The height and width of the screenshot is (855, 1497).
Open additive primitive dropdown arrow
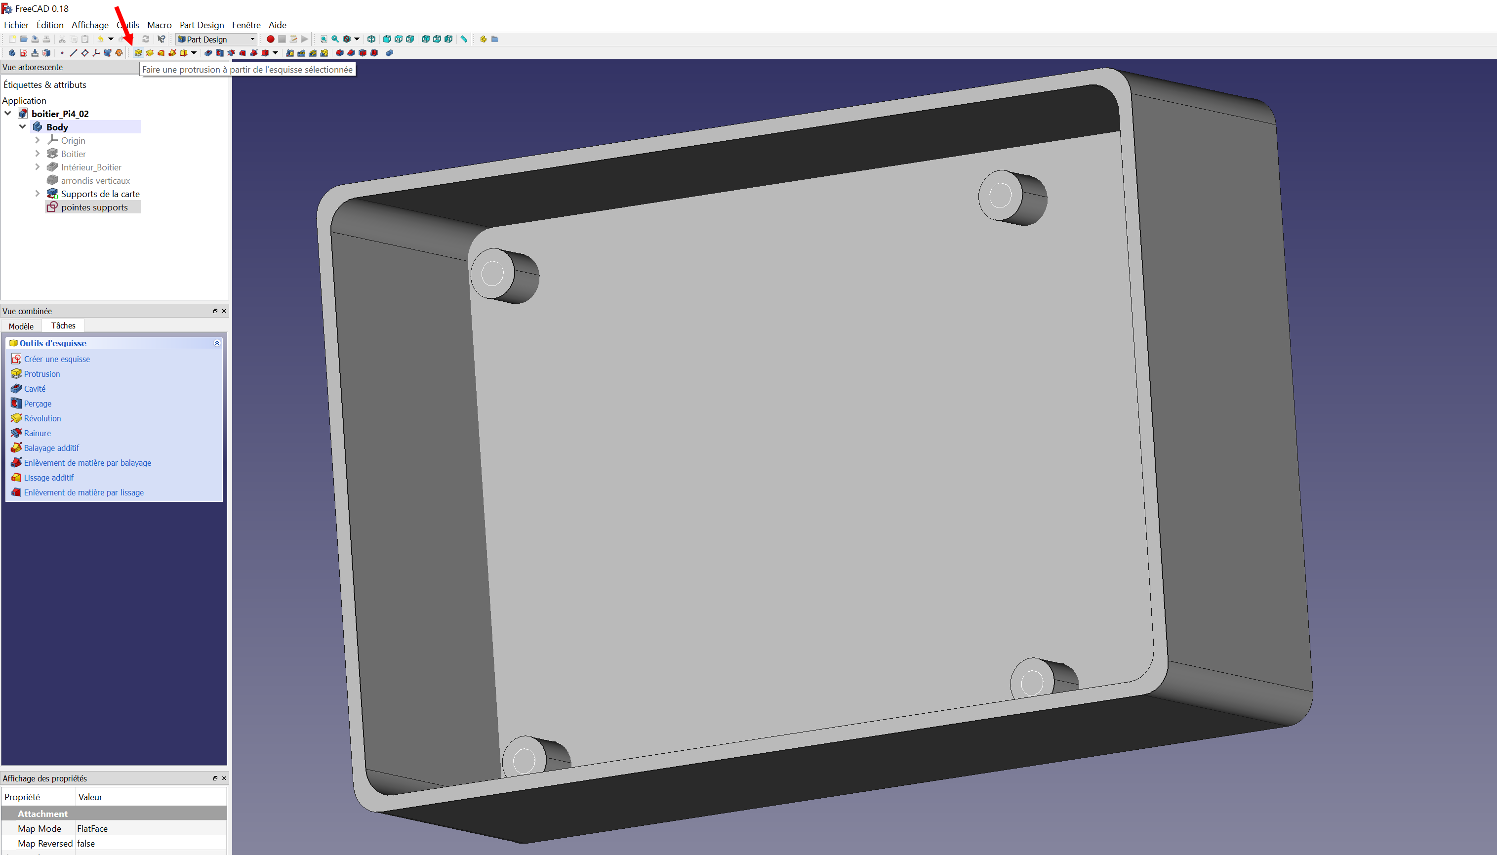[x=194, y=53]
